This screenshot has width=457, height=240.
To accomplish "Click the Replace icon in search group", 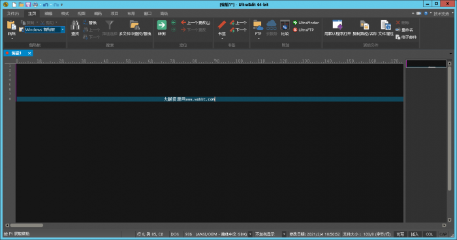I will (x=86, y=22).
